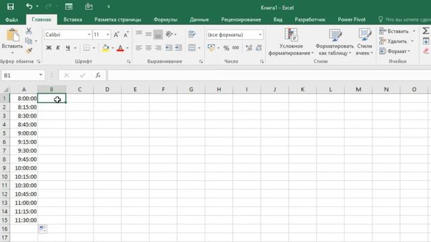Viewport: 431px width, 242px height.
Task: Increase indent of cell contents
Action: 178,48
